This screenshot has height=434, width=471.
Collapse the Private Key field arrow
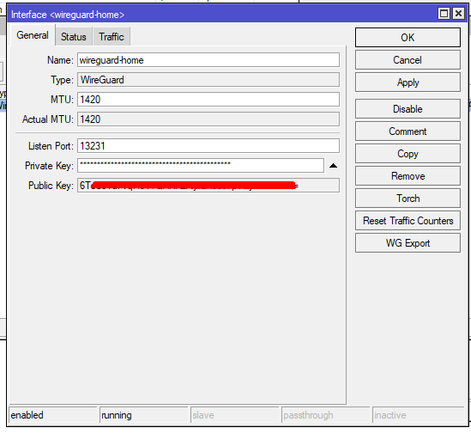tap(333, 166)
